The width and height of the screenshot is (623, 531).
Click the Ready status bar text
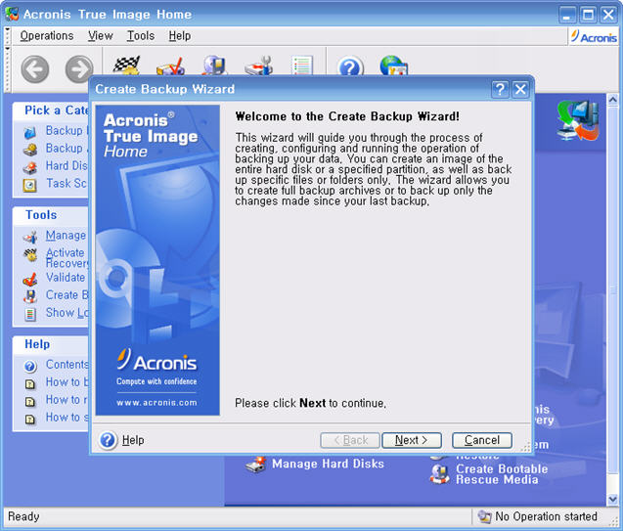point(23,516)
